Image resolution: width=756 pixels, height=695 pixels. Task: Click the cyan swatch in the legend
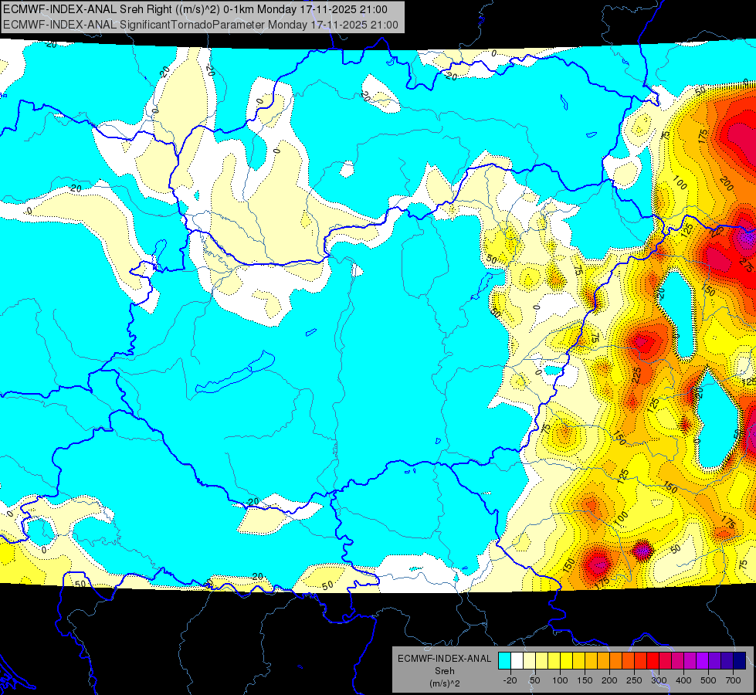505,660
